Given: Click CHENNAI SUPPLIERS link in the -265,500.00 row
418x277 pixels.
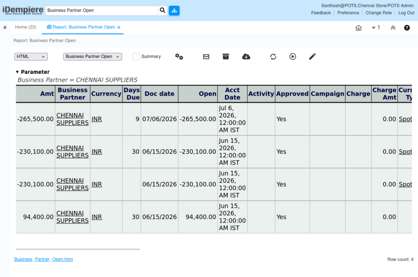Looking at the screenshot, I should point(73,119).
